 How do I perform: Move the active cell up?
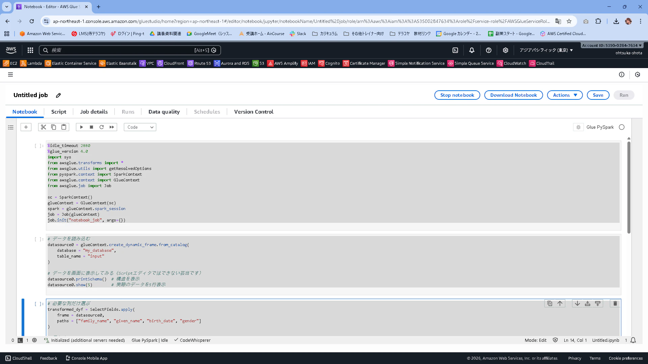(560, 303)
